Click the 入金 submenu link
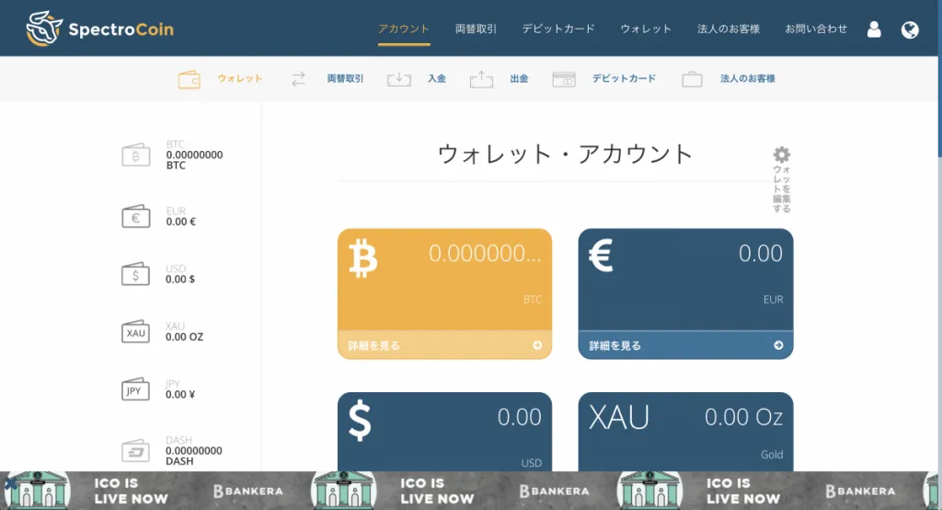This screenshot has width=942, height=510. coord(437,79)
